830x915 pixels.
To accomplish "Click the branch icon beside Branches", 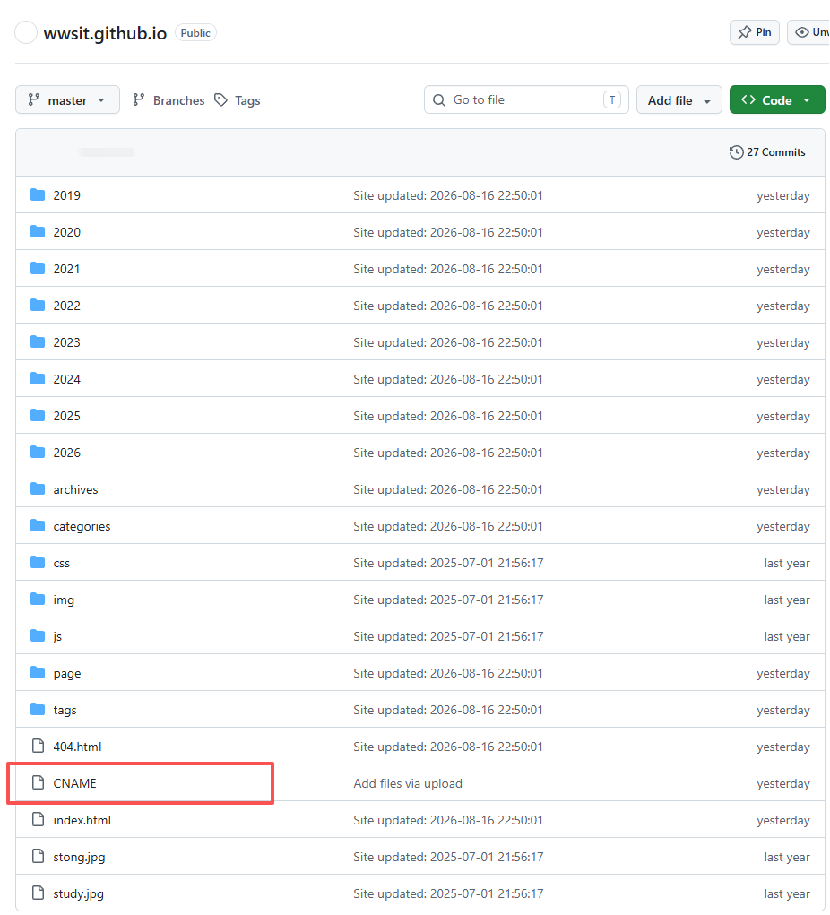I will (138, 99).
